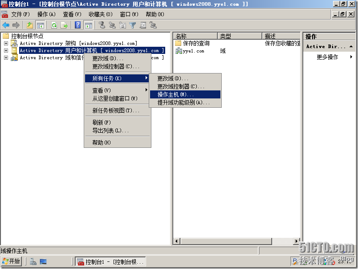Open the 更多操作 submenu arrow
The height and width of the screenshot is (269, 358).
point(351,57)
